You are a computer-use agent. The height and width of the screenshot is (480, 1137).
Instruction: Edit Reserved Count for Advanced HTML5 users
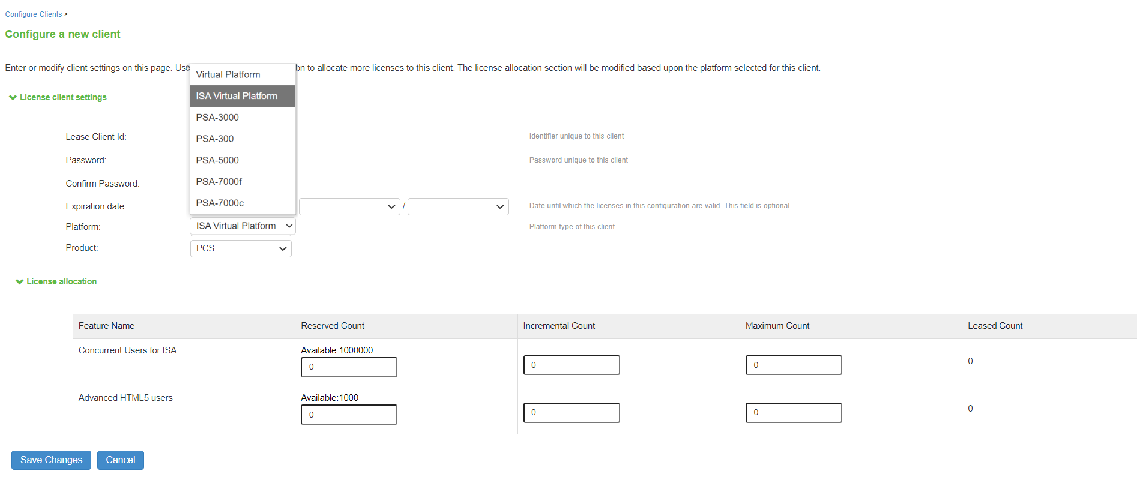tap(349, 415)
